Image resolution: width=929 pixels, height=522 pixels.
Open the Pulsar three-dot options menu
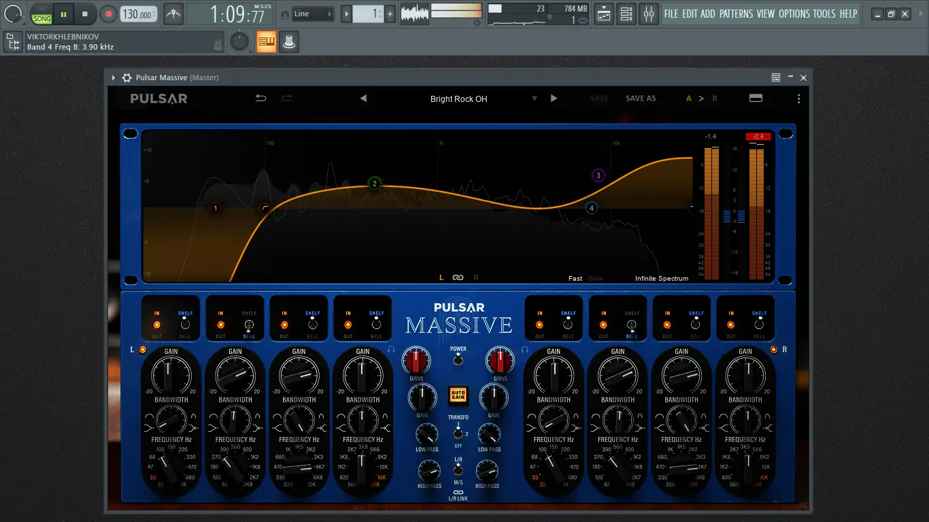click(798, 99)
